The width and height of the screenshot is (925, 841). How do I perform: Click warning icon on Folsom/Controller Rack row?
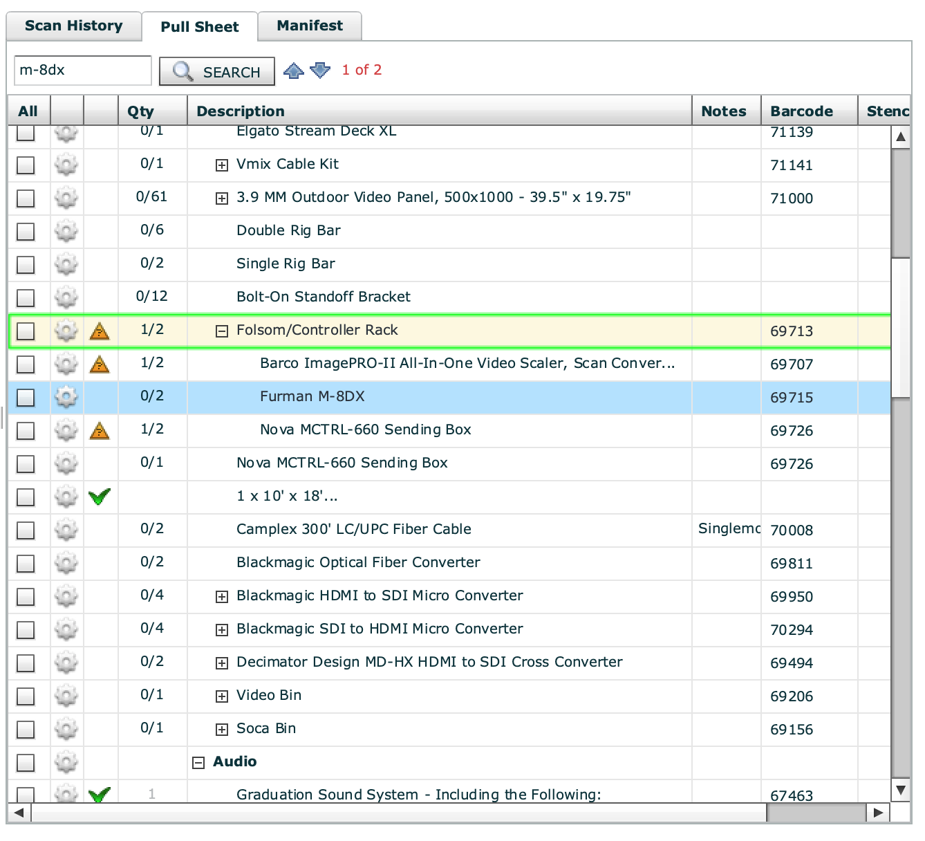(x=100, y=331)
